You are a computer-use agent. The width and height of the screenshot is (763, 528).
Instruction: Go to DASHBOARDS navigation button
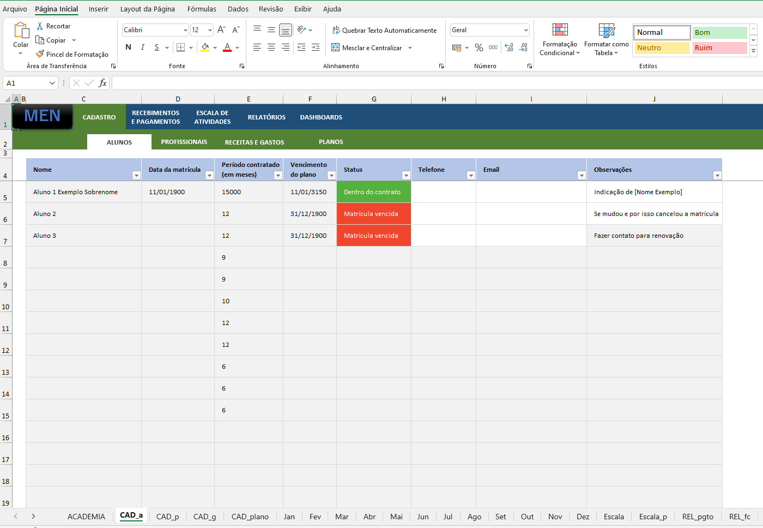321,117
